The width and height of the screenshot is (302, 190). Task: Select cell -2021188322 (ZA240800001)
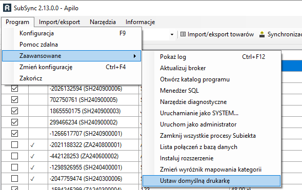(x=93, y=145)
